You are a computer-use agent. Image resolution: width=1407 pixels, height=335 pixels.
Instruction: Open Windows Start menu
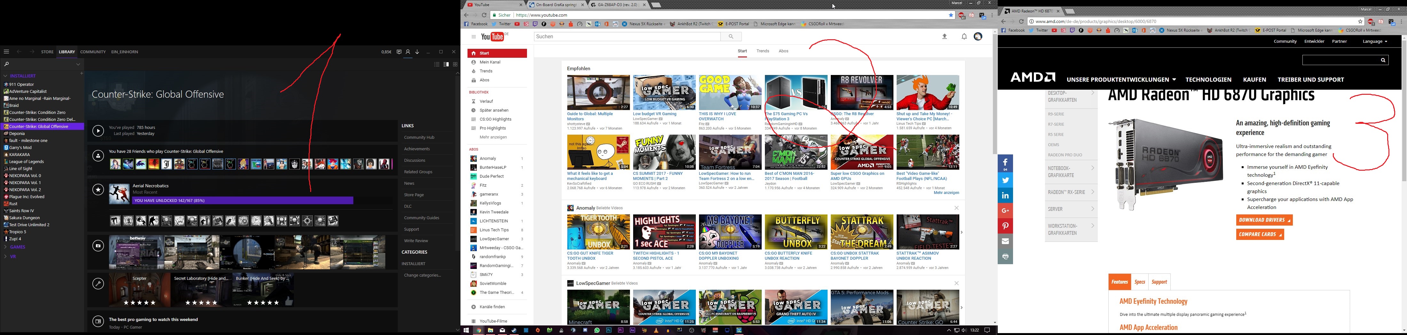click(x=467, y=331)
